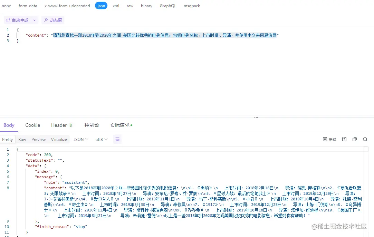Copy the response body using the copy icon
The image size is (374, 237).
354,139
